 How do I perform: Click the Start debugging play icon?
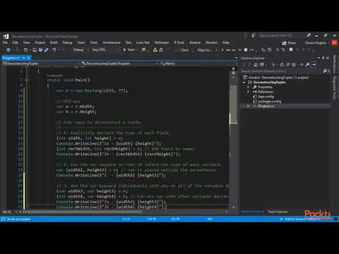(124, 49)
